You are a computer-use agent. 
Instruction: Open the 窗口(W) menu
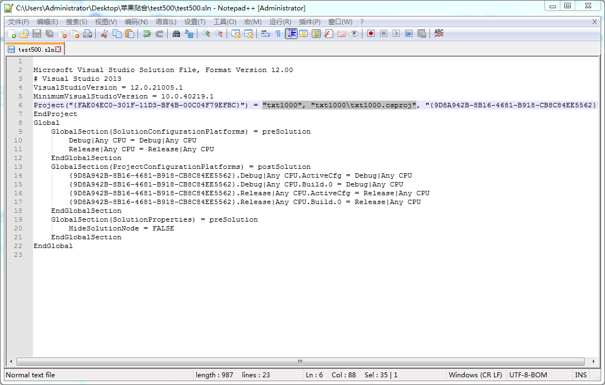[340, 22]
